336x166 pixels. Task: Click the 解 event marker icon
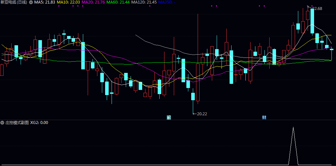169,117
